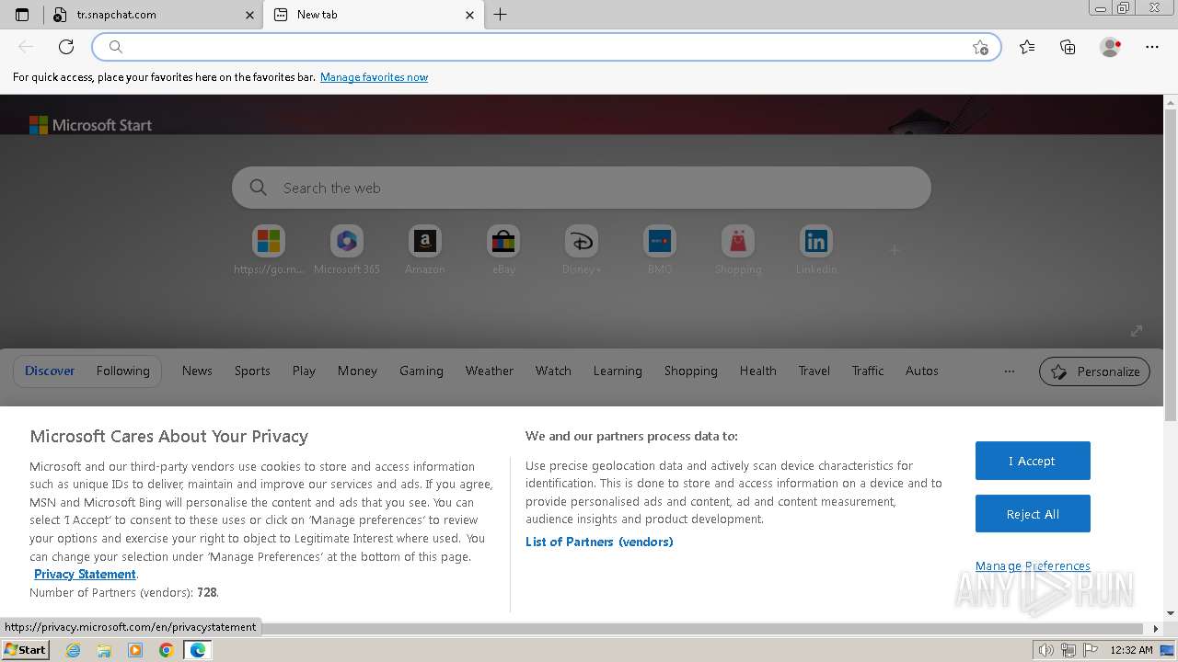The width and height of the screenshot is (1178, 662).
Task: Select the Discover feed tab
Action: pos(50,371)
